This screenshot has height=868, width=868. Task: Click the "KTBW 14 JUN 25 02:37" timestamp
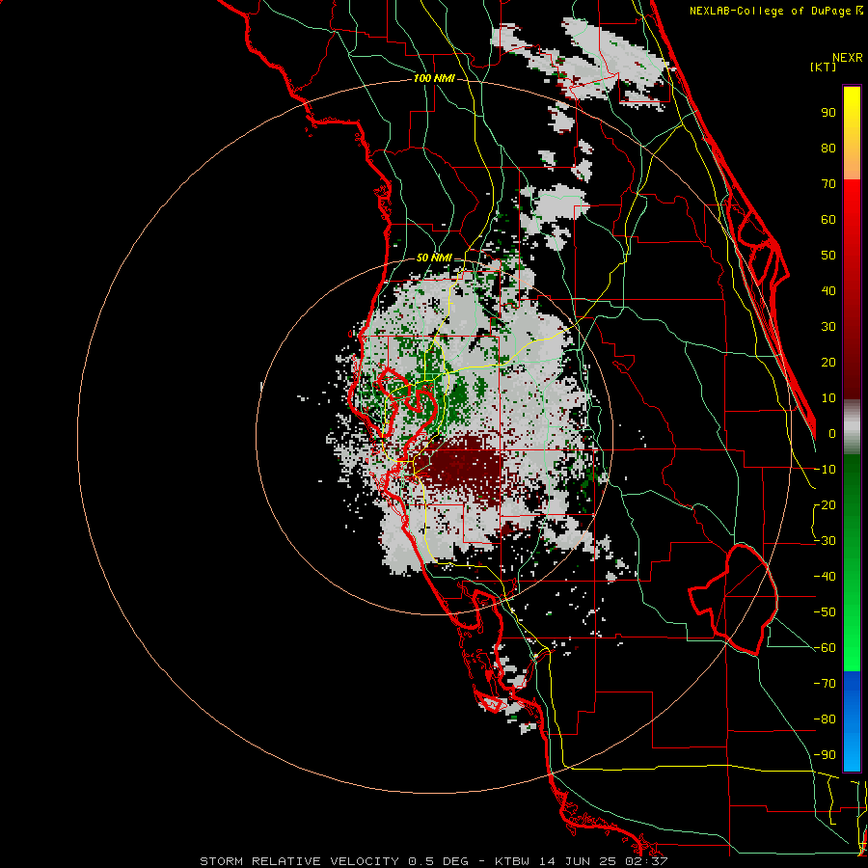[x=582, y=861]
